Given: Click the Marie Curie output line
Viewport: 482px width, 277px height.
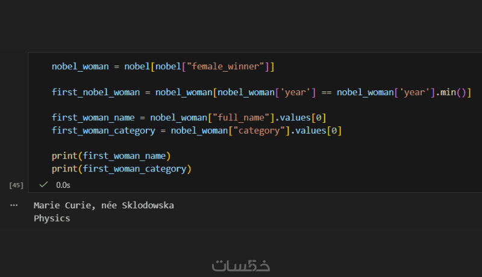Looking at the screenshot, I should (104, 205).
